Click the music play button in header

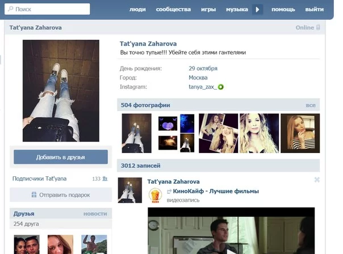(257, 10)
